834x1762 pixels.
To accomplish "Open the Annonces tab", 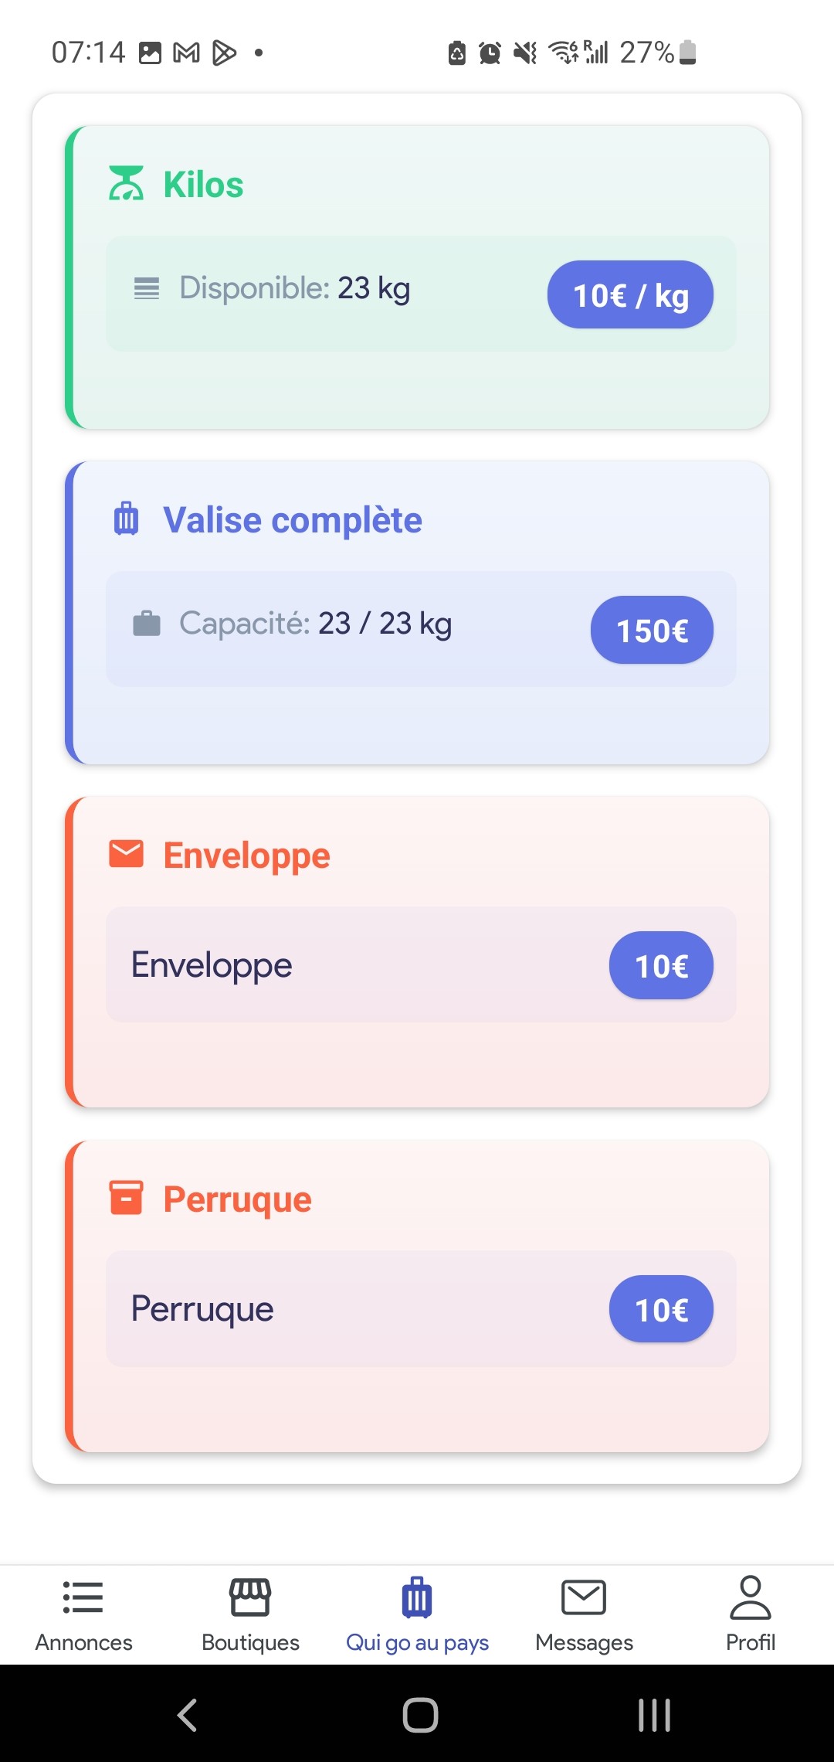I will click(83, 1615).
